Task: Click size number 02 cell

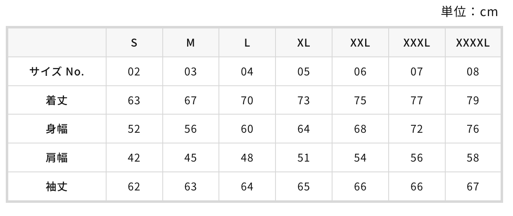Action: pyautogui.click(x=134, y=72)
